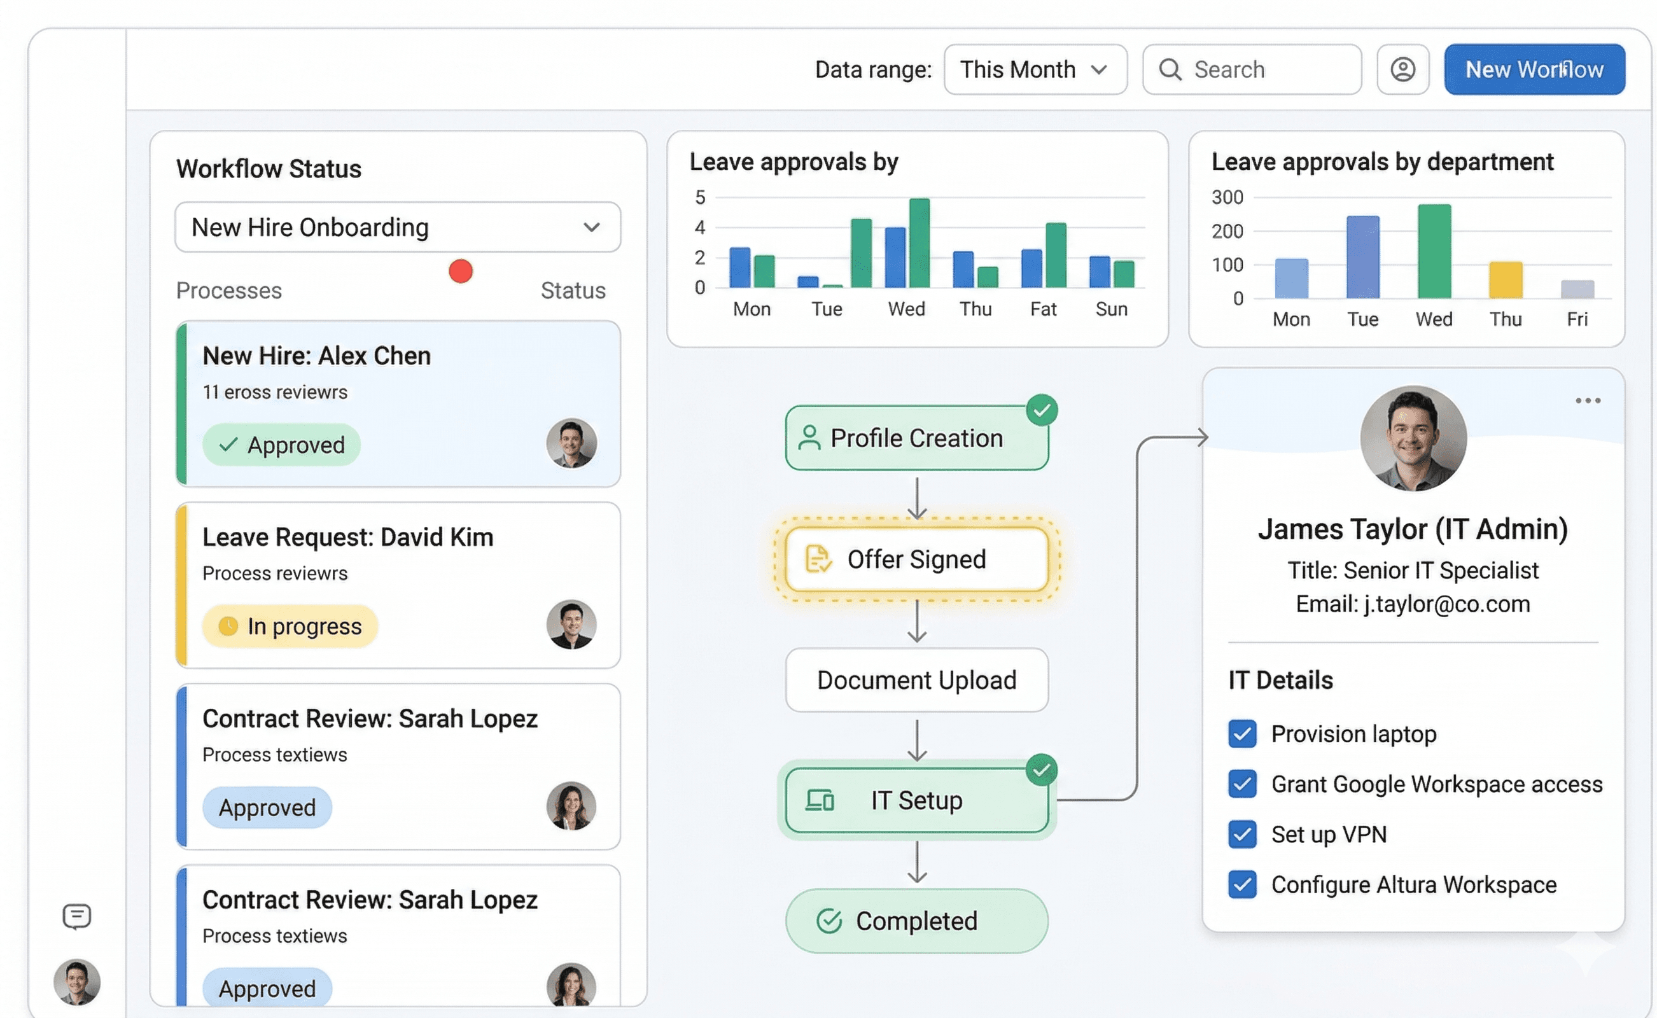The image size is (1657, 1018).
Task: Click the IT Setup devices icon
Action: pos(820,800)
